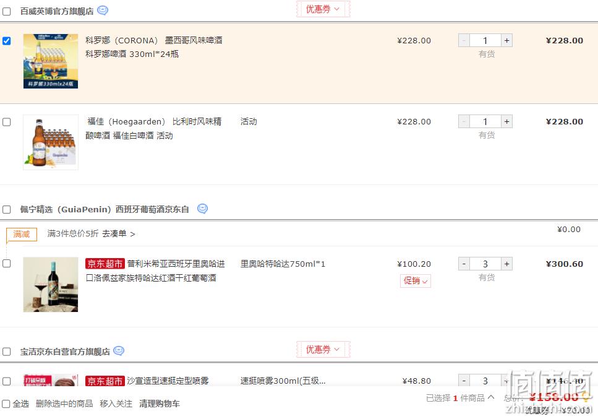The width and height of the screenshot is (598, 419).
Task: Uncheck the 科罗娜 CORONA beer item
Action: point(6,41)
